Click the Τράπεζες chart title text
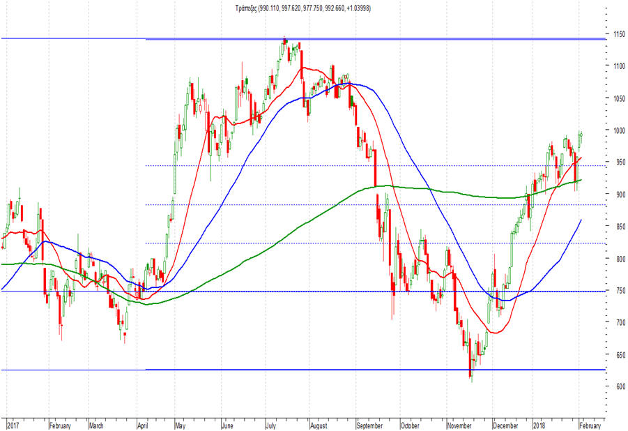628x431 pixels. click(302, 8)
